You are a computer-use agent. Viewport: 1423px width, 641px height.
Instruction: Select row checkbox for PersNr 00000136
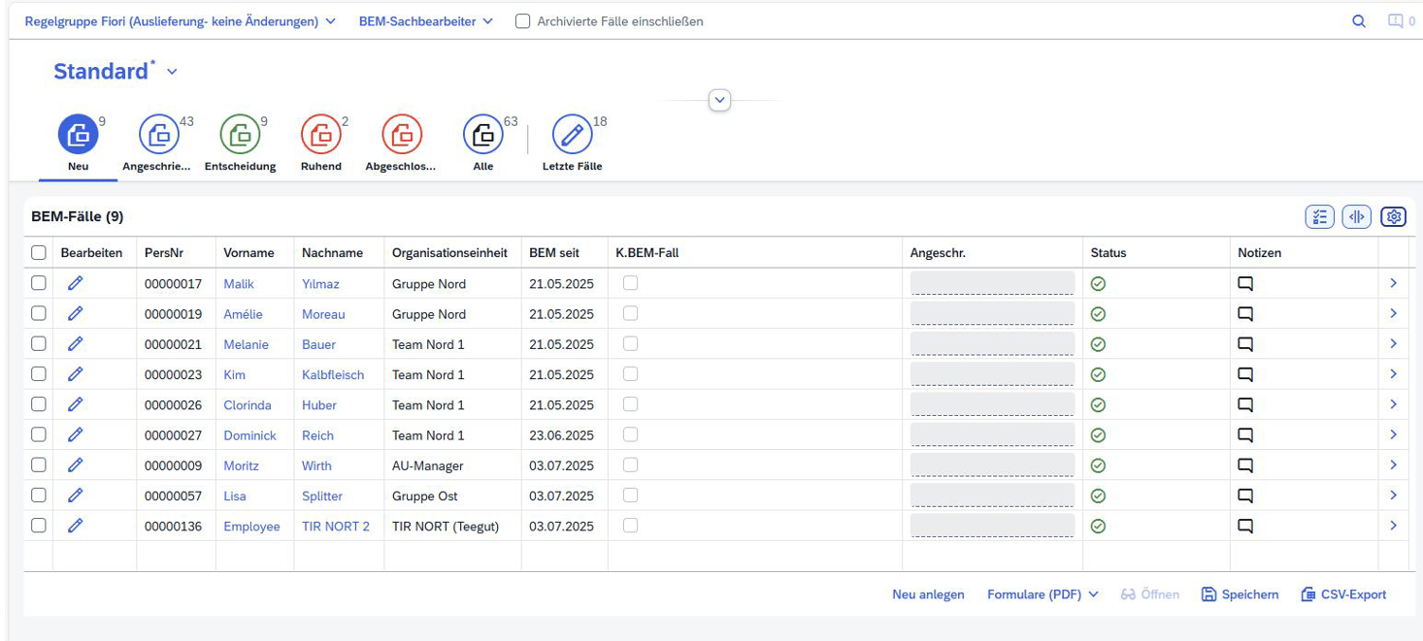click(38, 525)
